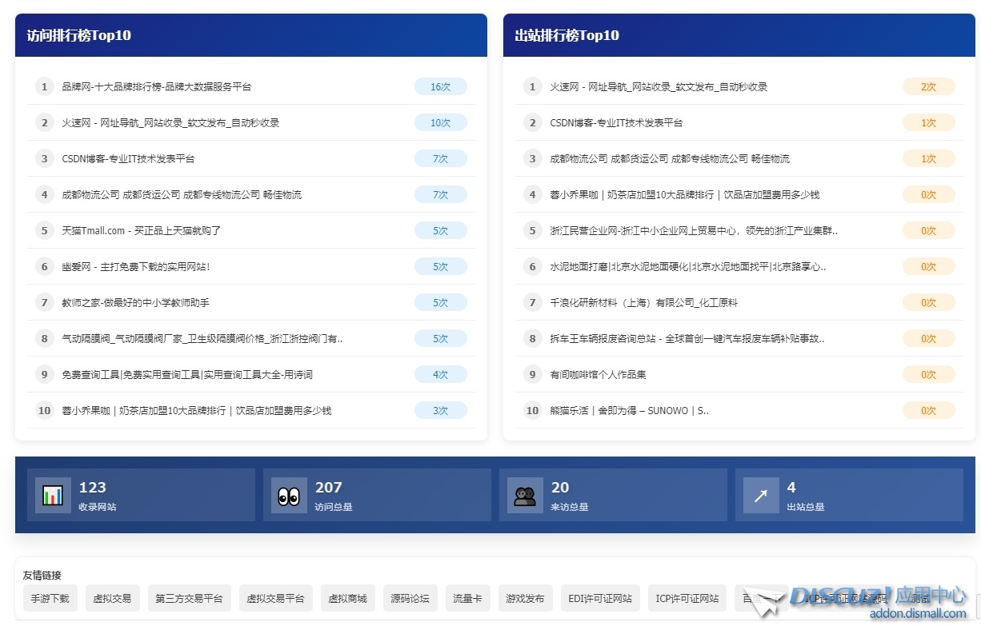Click the 3次 visit count badge
The width and height of the screenshot is (981, 634).
tap(441, 410)
